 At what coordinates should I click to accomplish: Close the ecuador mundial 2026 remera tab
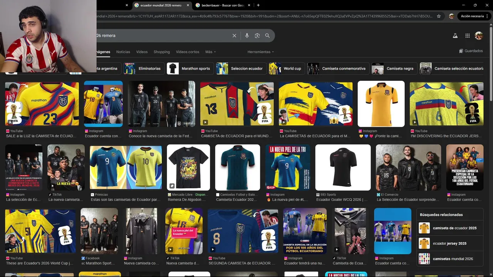tap(188, 5)
